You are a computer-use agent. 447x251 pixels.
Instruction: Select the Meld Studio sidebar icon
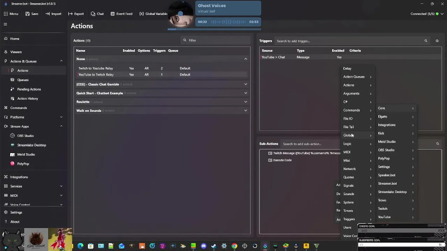tap(13, 154)
